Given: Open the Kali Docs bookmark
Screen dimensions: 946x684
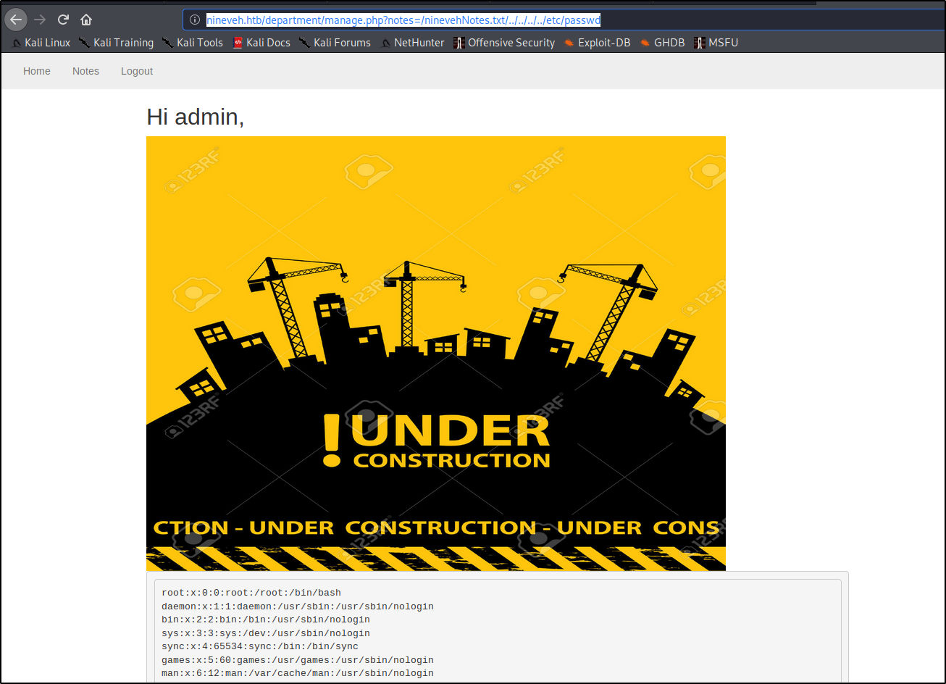Looking at the screenshot, I should (x=261, y=43).
